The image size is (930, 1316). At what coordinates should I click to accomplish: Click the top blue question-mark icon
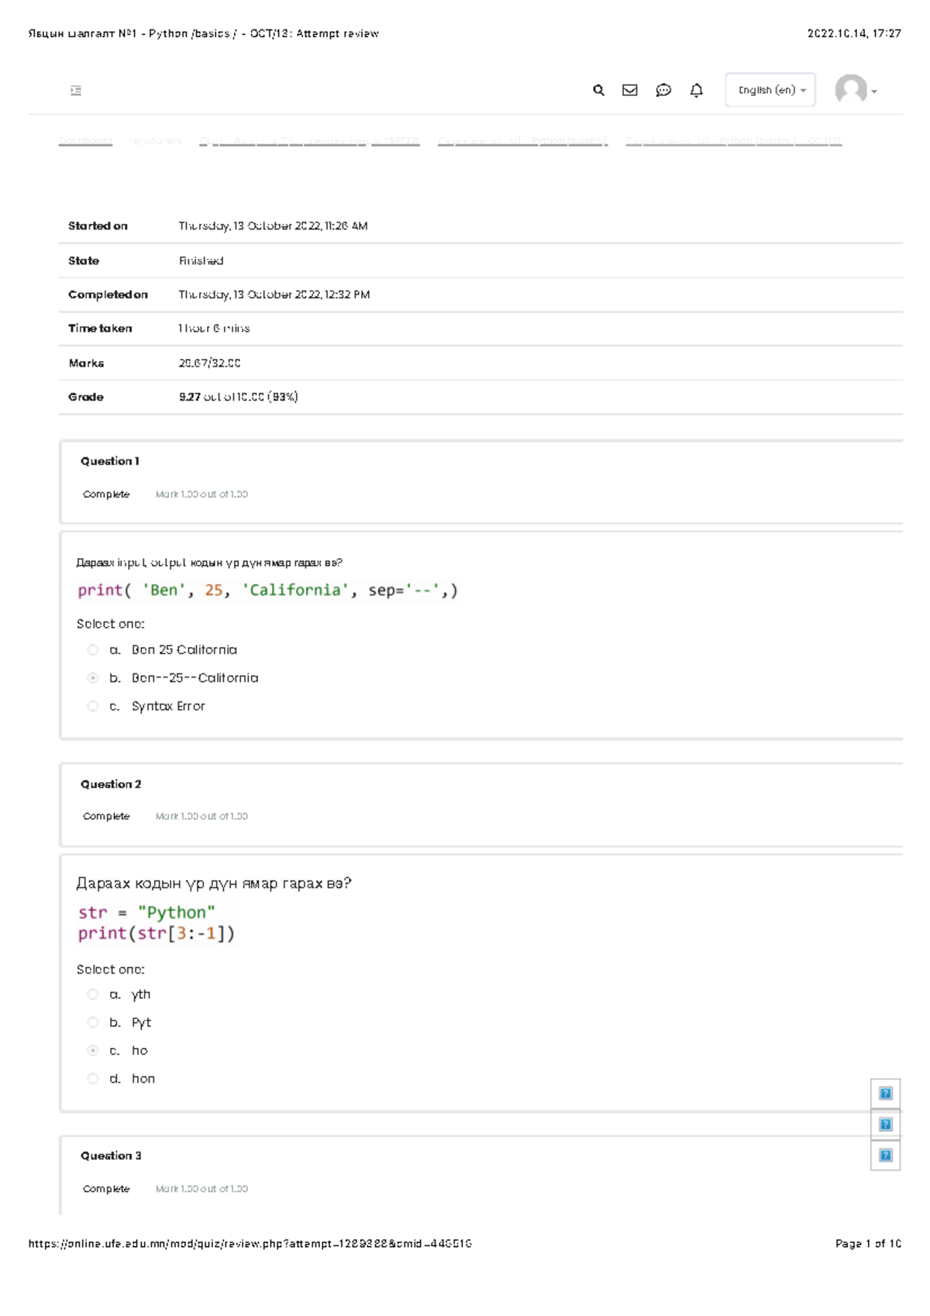coord(885,1094)
